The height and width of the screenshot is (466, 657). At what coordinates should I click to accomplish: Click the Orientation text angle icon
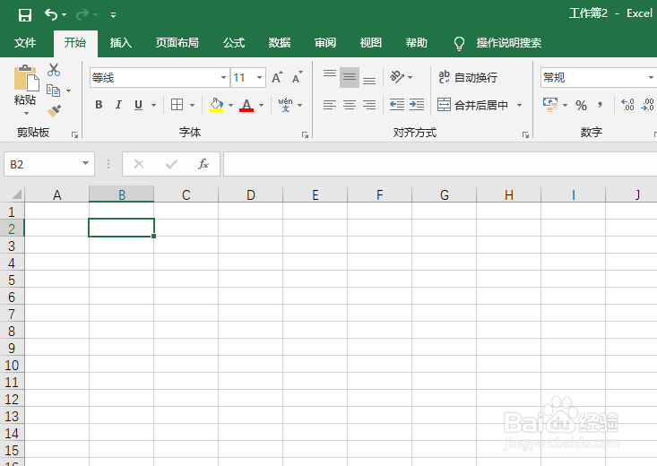tap(397, 77)
